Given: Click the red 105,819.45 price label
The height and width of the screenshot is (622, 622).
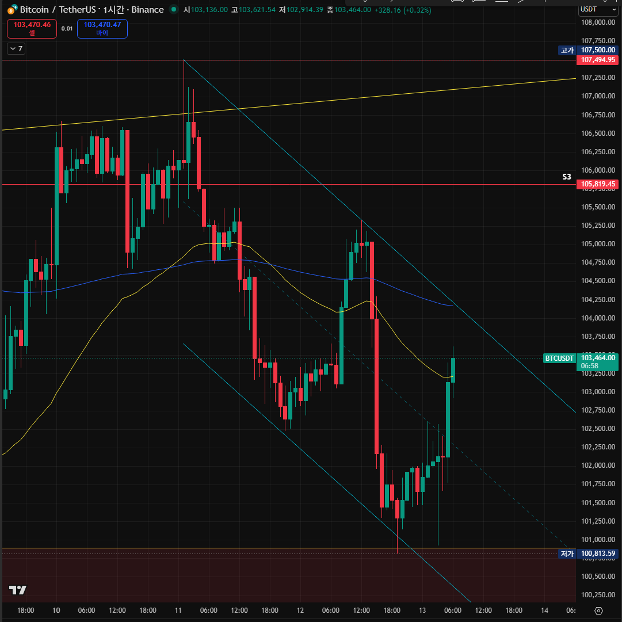Looking at the screenshot, I should pos(597,184).
